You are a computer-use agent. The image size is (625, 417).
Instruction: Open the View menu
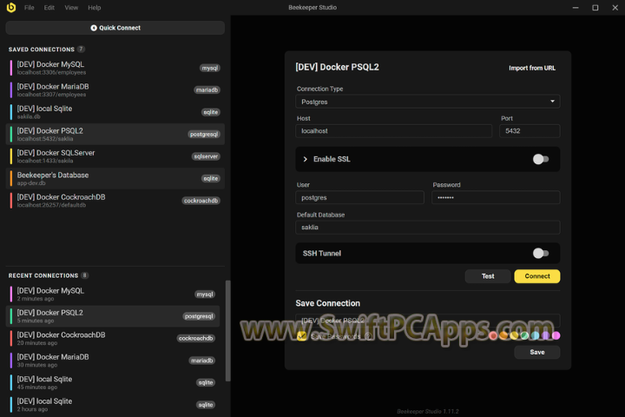71,8
